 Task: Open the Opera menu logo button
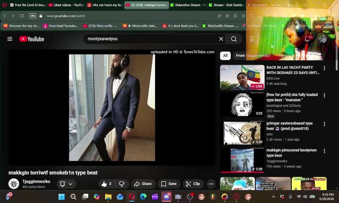[x=4, y=5]
